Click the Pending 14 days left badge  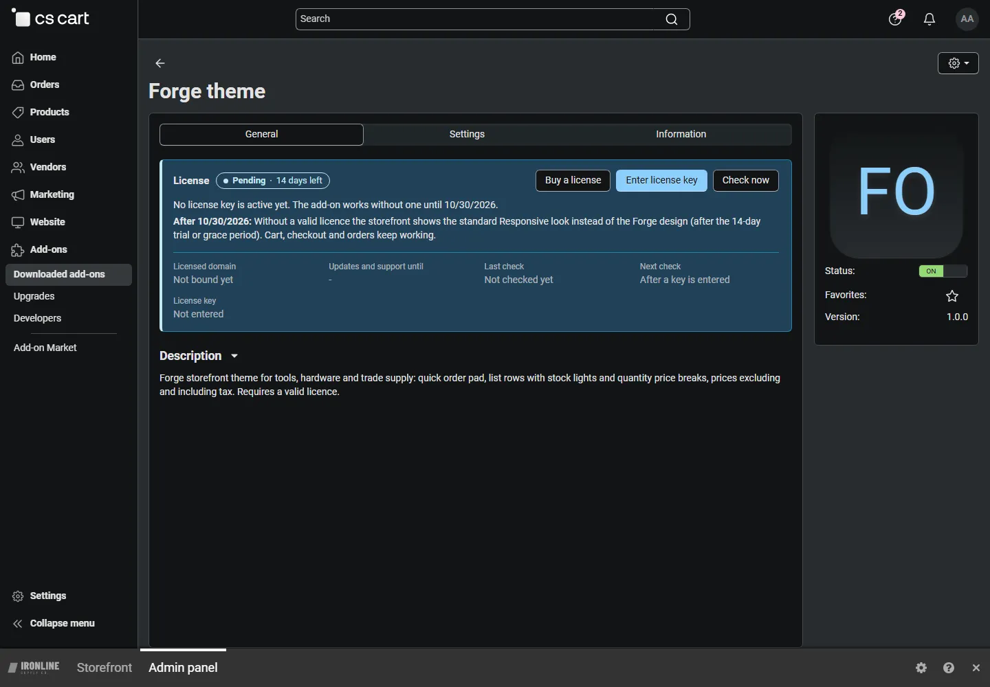pyautogui.click(x=273, y=181)
